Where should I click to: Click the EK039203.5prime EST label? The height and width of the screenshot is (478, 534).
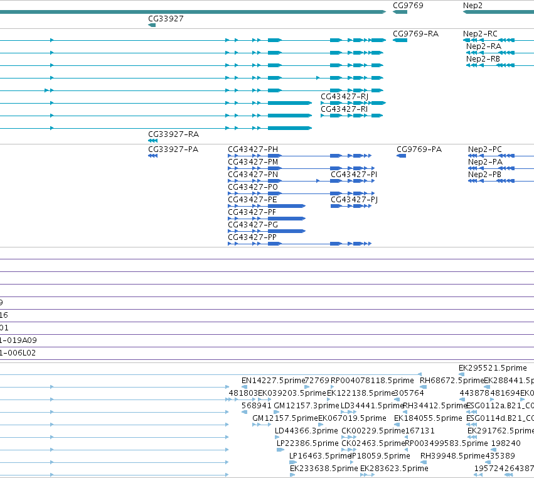tap(292, 393)
